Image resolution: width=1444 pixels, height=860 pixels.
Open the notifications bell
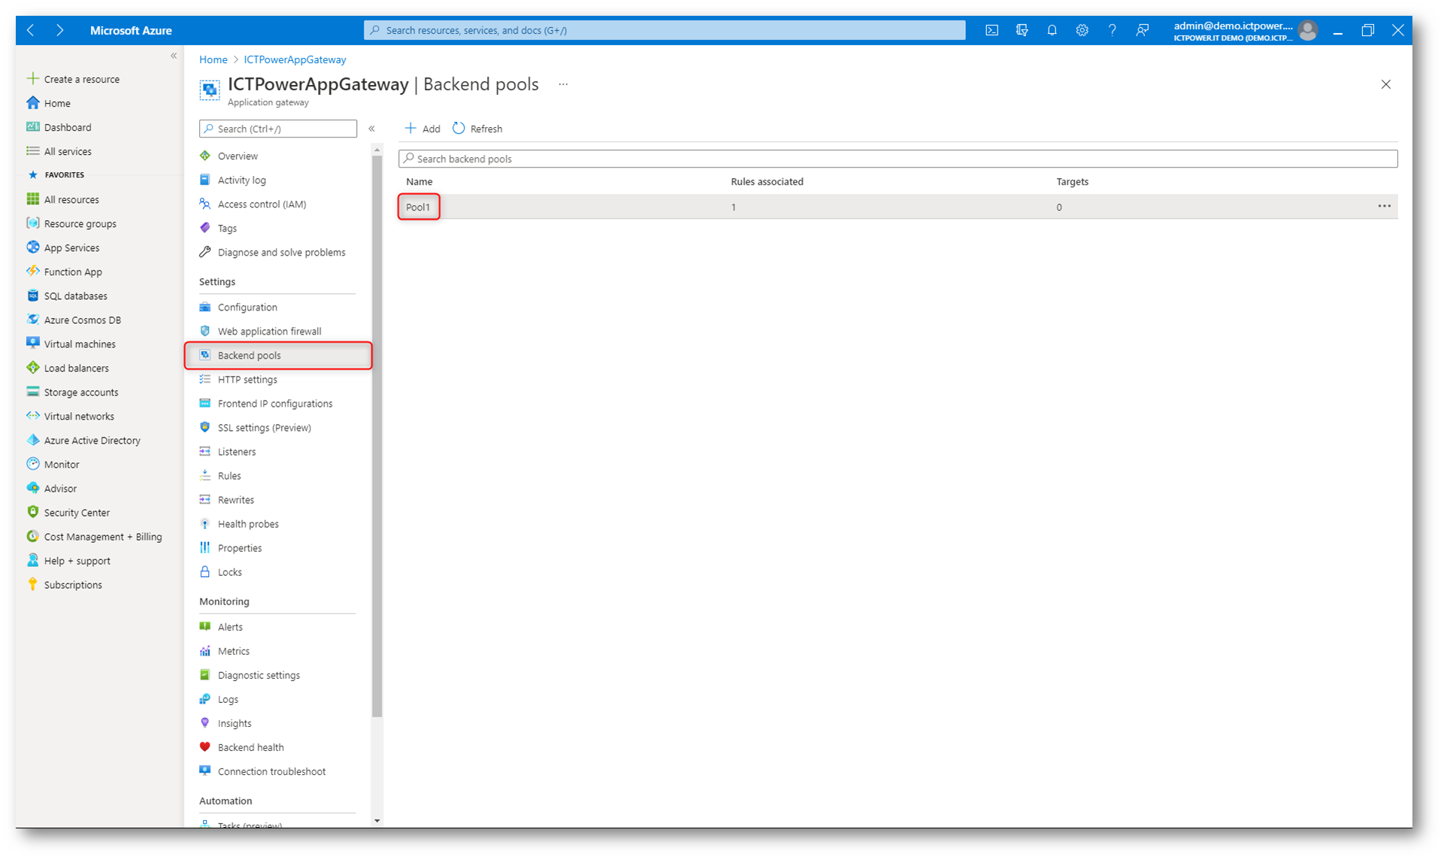pos(1052,30)
